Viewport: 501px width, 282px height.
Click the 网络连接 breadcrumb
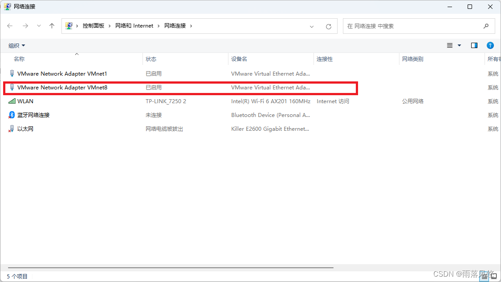point(175,26)
